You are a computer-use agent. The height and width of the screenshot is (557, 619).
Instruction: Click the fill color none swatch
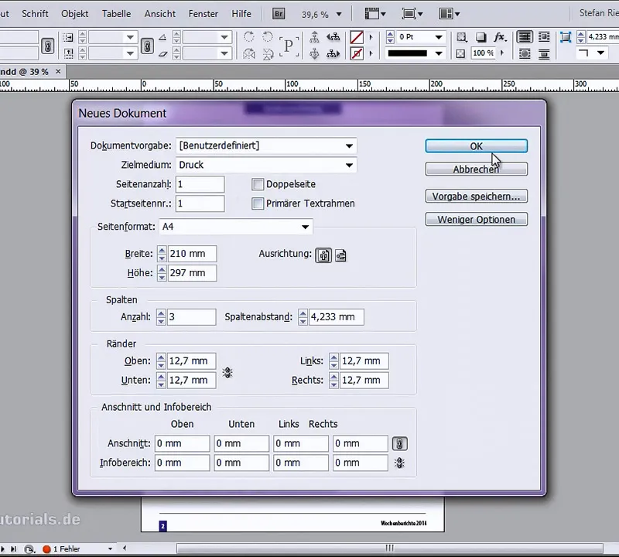point(357,37)
